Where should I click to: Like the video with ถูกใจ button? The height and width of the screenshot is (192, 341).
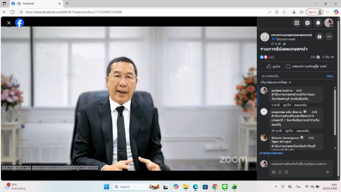273,66
